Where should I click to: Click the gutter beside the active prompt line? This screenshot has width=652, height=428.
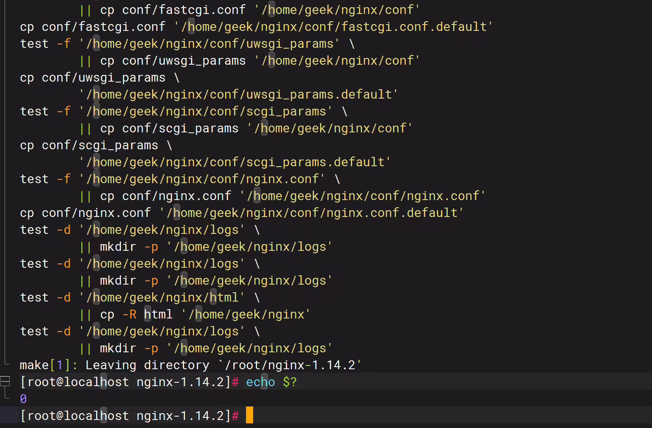click(5, 415)
